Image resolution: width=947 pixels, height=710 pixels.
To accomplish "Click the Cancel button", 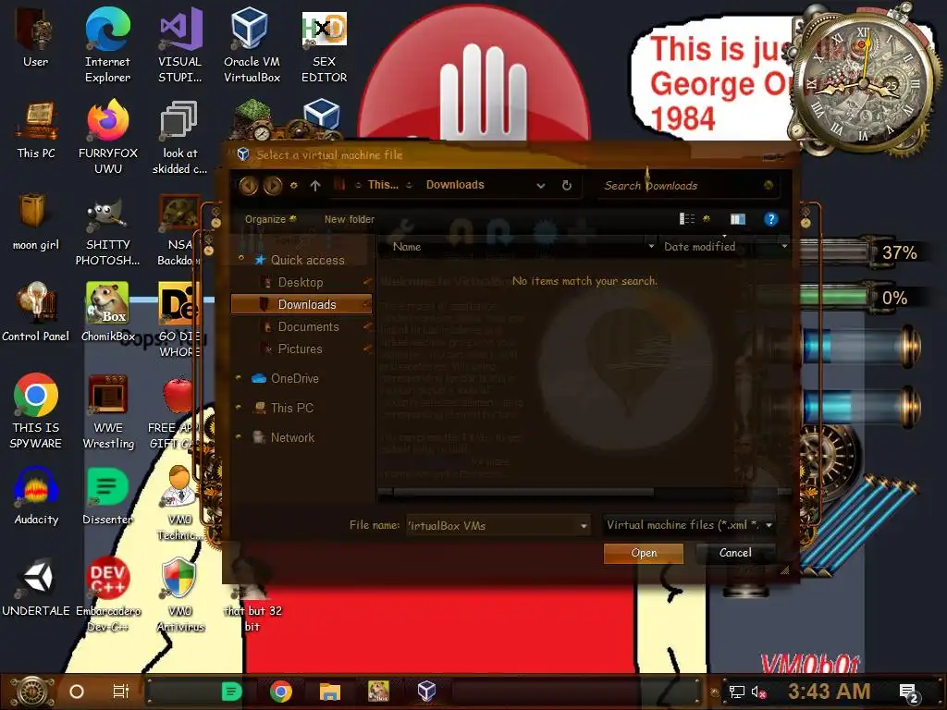I will tap(735, 553).
